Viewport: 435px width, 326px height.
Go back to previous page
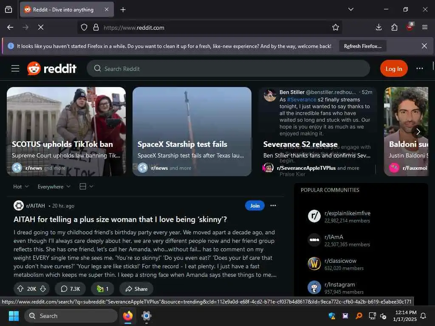pyautogui.click(x=10, y=27)
